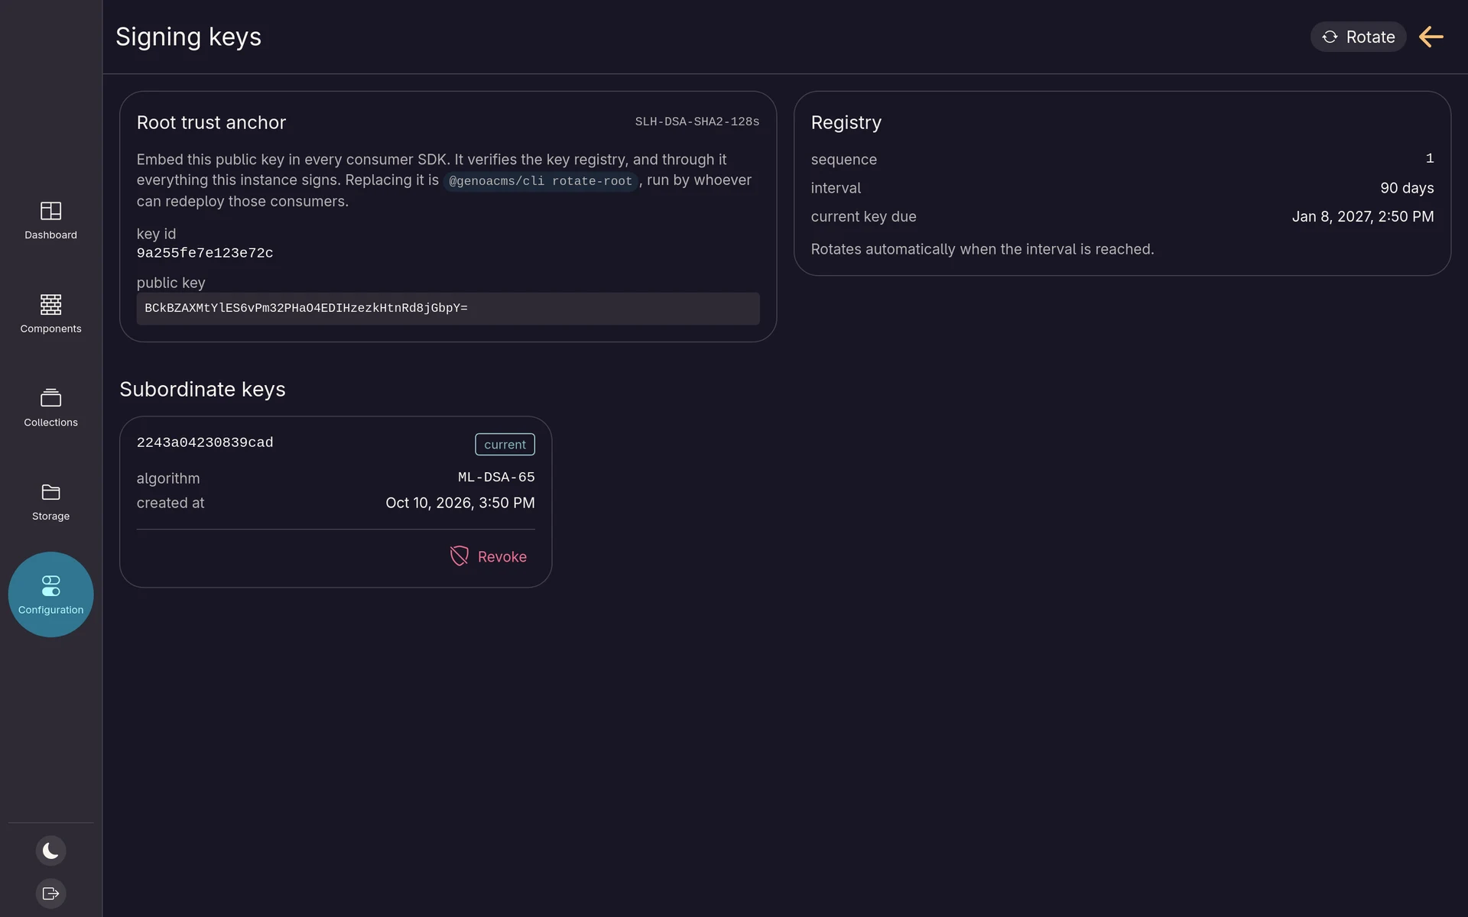Click the 'Registry' card heading
The width and height of the screenshot is (1468, 917).
point(846,122)
